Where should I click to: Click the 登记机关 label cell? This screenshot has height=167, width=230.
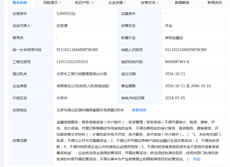(x=31, y=74)
